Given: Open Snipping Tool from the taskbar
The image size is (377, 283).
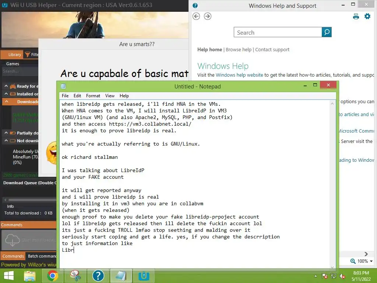Looking at the screenshot, I should [75, 276].
